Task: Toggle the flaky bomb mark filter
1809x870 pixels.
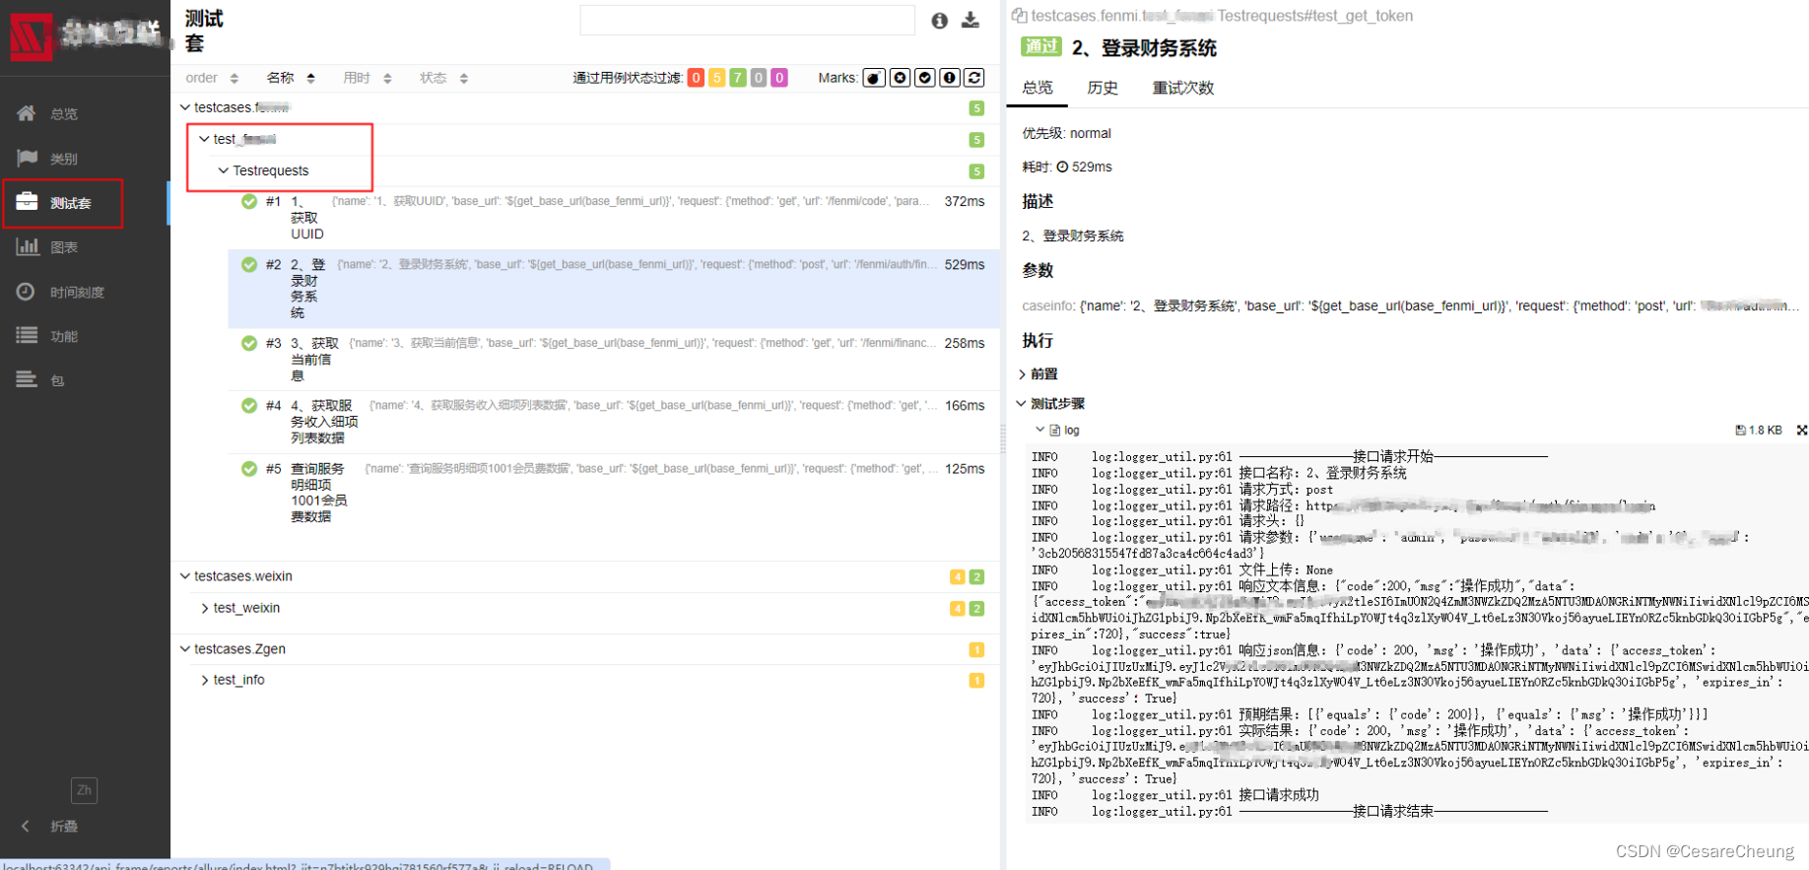Action: tap(874, 78)
